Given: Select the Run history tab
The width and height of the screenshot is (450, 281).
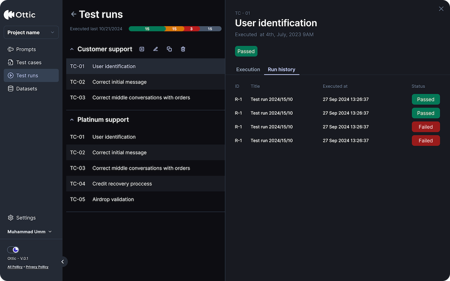Looking at the screenshot, I should click(x=281, y=70).
